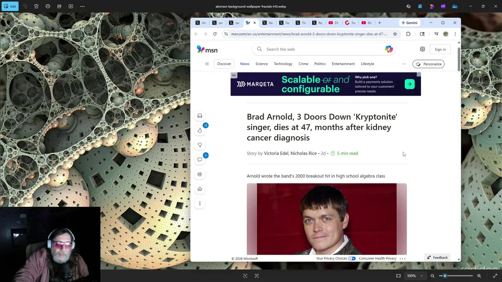Click the Personalize button
The width and height of the screenshot is (502, 282).
point(429,64)
